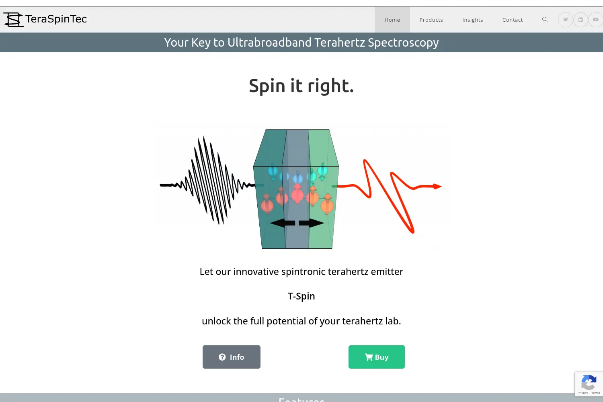Click the spintronic emitter layered block illustration
The width and height of the screenshot is (603, 402).
pos(296,189)
